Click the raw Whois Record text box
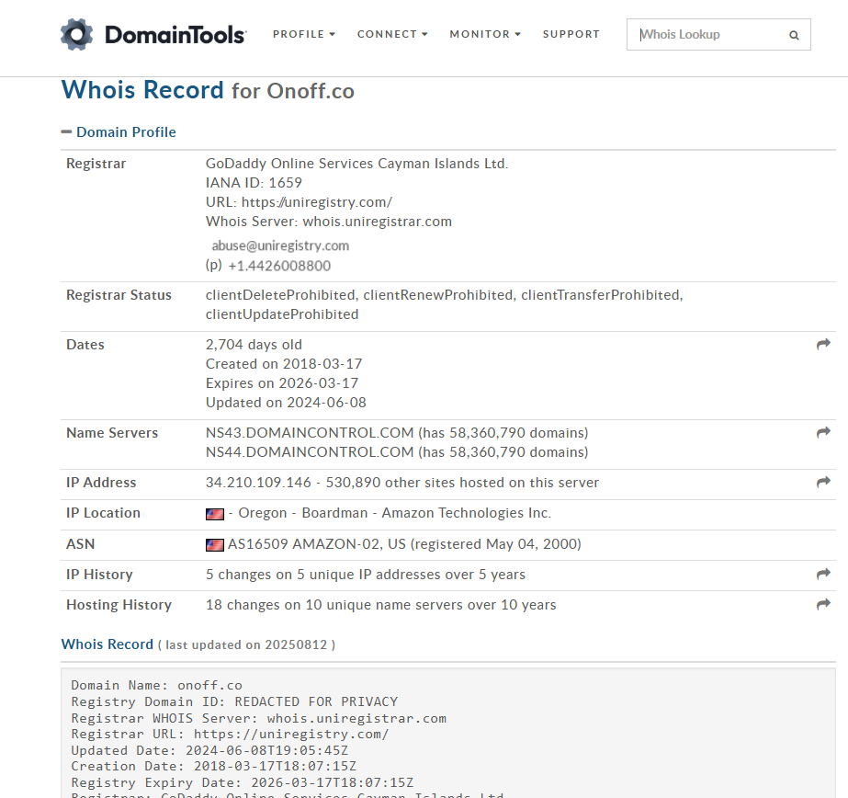The width and height of the screenshot is (848, 798). coord(448,735)
